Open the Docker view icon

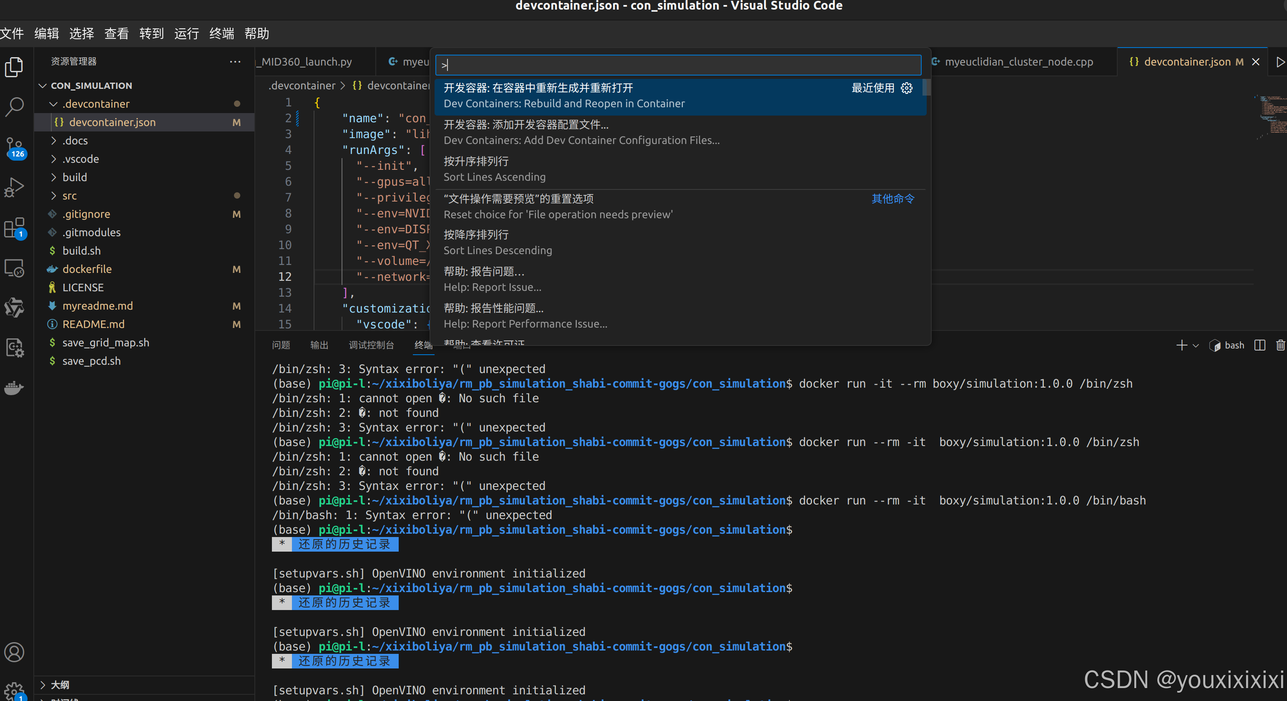14,388
